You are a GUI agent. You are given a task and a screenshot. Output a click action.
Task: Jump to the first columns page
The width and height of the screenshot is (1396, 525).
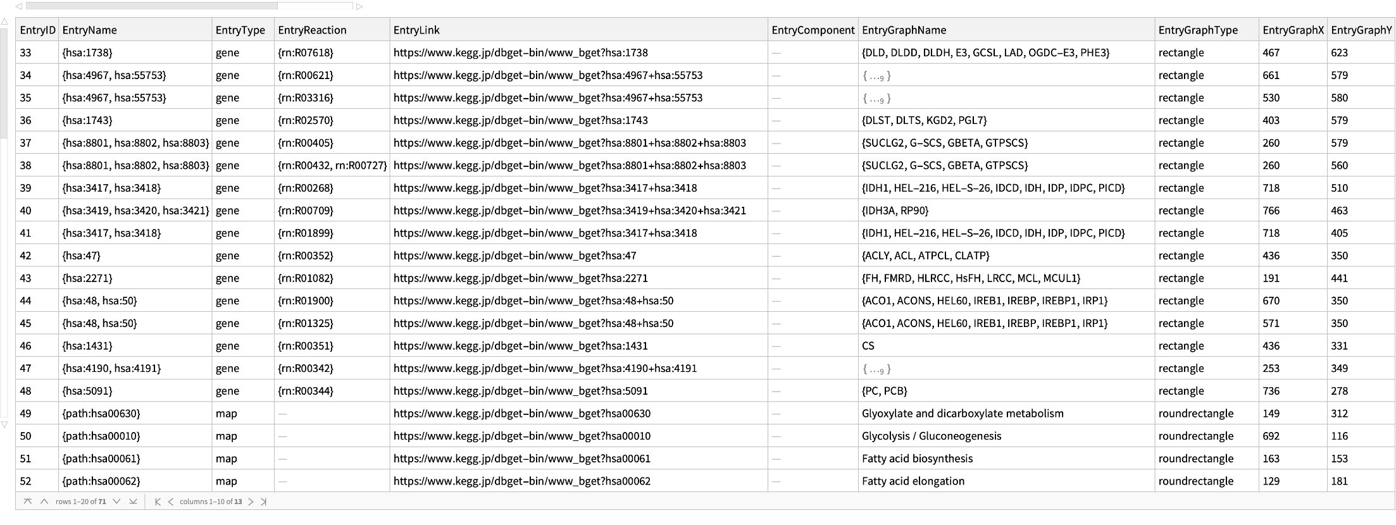tap(158, 502)
